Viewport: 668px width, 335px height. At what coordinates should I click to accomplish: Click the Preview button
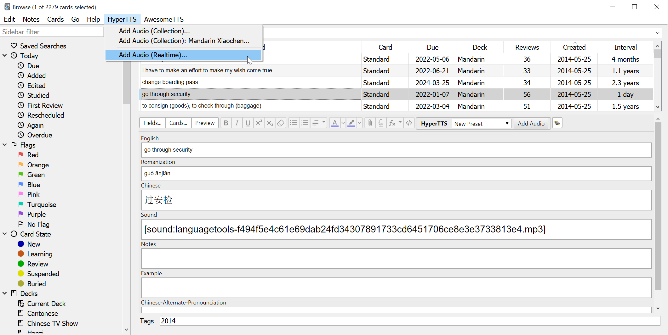[205, 123]
